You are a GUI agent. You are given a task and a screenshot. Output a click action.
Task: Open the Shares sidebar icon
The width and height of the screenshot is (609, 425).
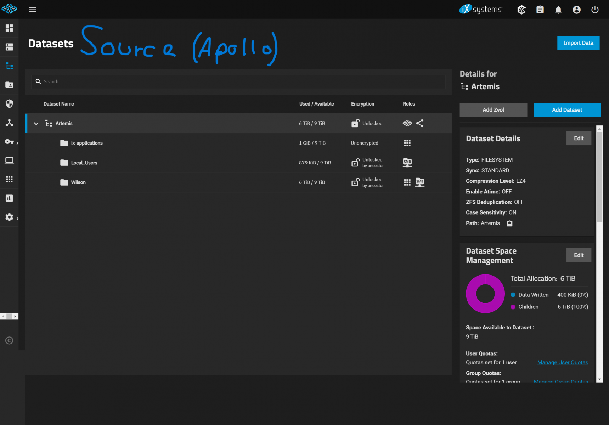tap(9, 85)
